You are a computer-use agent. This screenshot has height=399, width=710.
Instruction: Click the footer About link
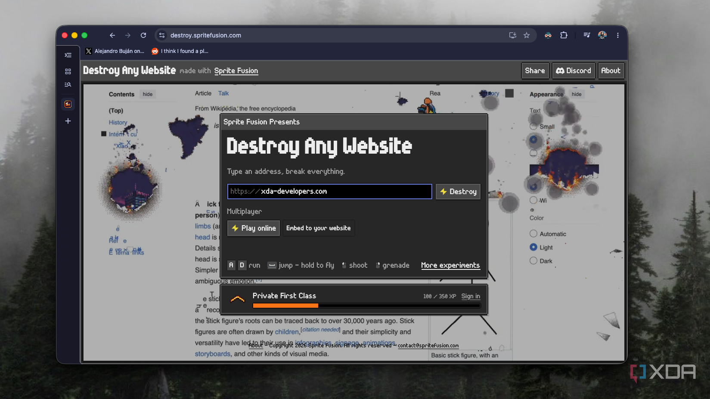(x=255, y=346)
